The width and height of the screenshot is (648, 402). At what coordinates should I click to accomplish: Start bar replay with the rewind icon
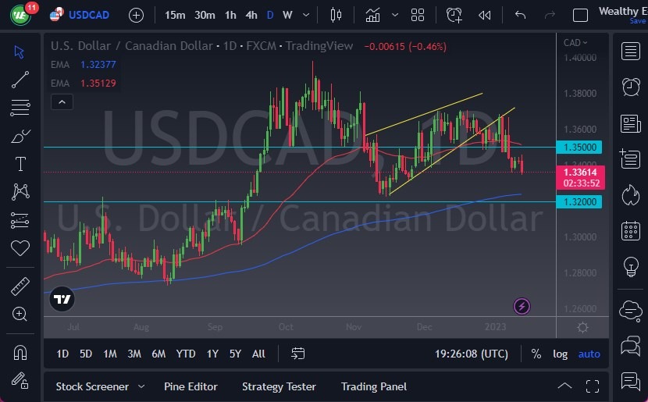(x=484, y=16)
